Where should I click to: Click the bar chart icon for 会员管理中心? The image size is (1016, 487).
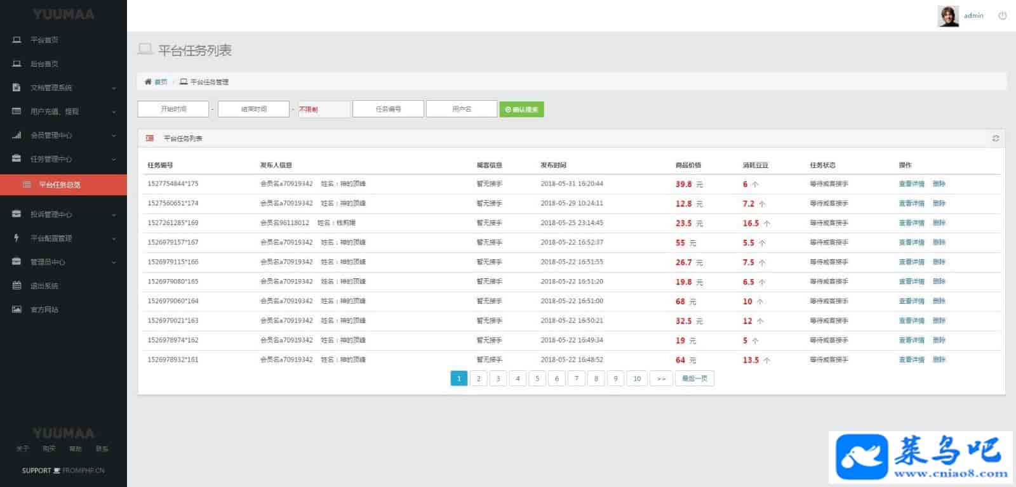coord(17,135)
